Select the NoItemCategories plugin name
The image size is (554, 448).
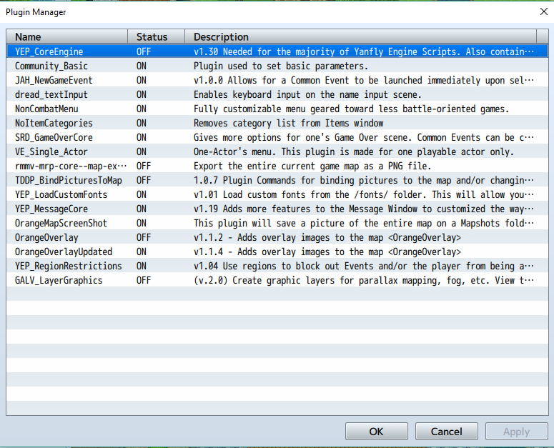[54, 123]
